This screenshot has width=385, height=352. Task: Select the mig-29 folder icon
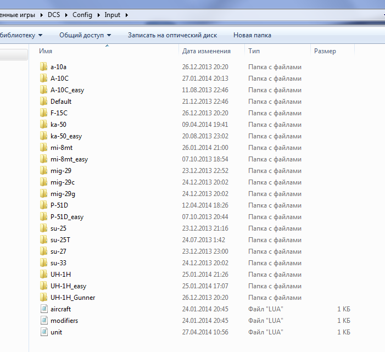pos(44,171)
